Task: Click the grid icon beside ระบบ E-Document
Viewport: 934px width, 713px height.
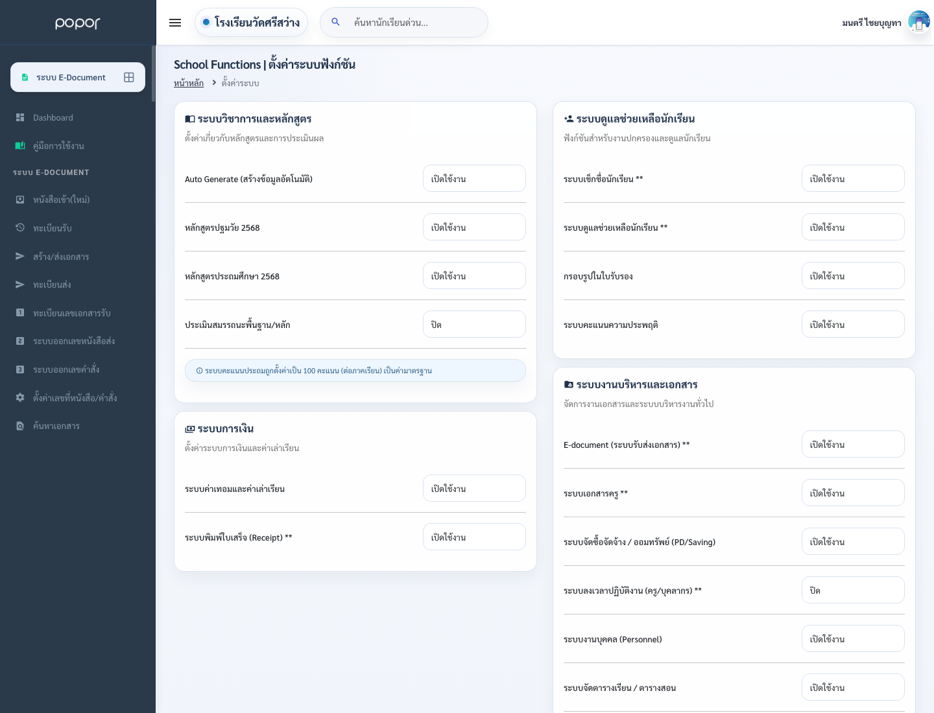Action: click(x=129, y=77)
